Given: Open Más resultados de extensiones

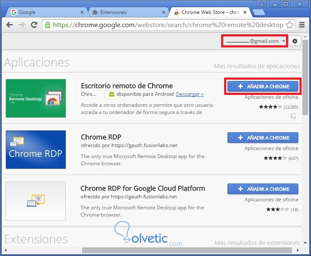Looking at the screenshot, I should pos(257,243).
